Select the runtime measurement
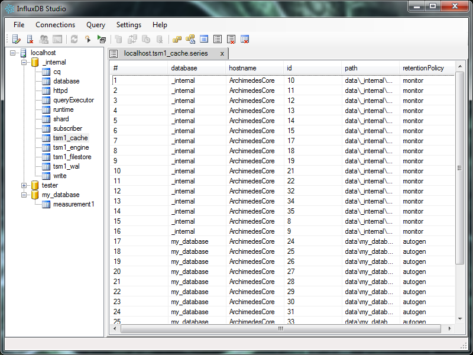473x355 pixels. click(63, 109)
